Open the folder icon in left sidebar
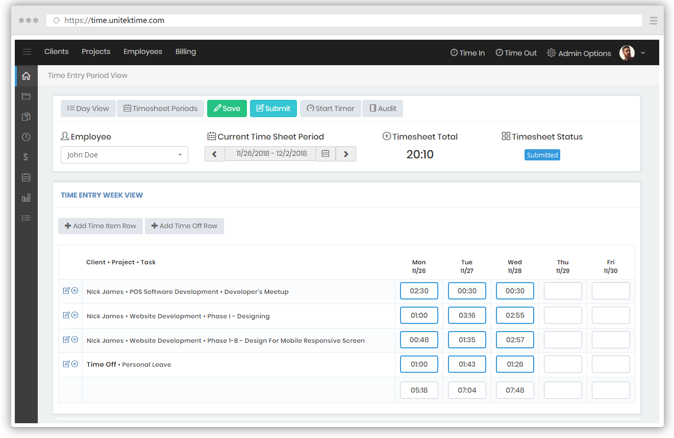The height and width of the screenshot is (438, 674). (x=26, y=96)
